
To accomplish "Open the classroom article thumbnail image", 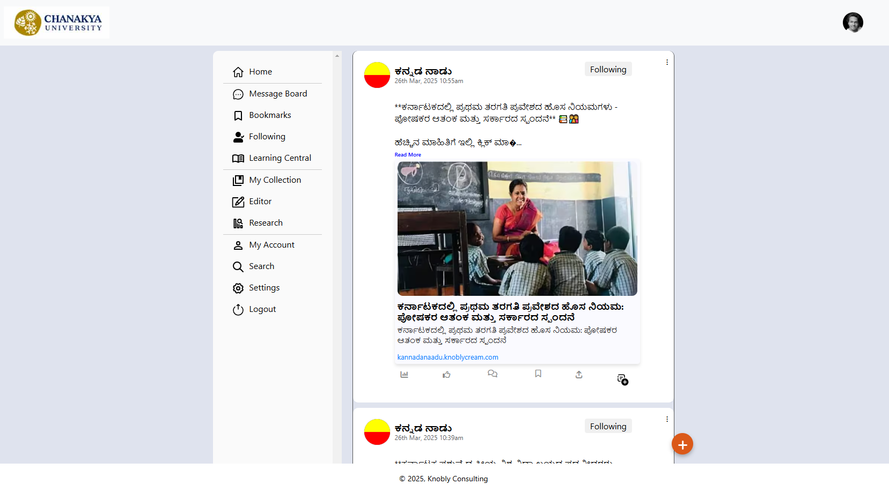I will click(517, 229).
